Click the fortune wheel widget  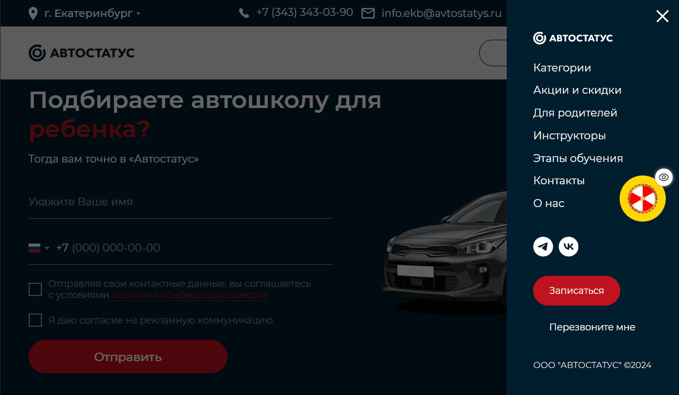pos(642,199)
